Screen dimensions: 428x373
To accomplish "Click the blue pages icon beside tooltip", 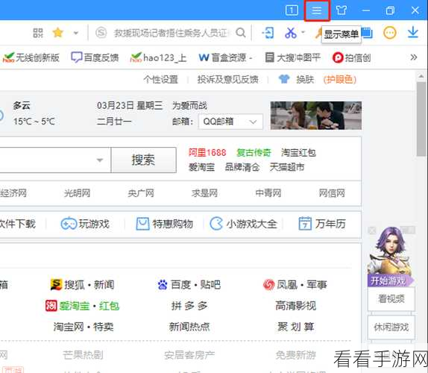I will [367, 33].
